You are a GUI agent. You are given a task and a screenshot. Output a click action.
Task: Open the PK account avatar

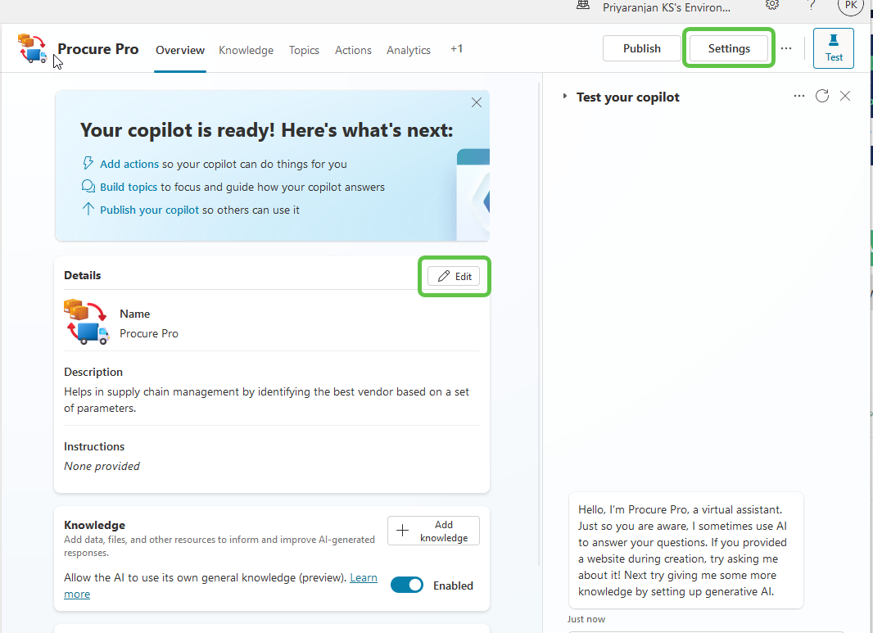click(850, 7)
